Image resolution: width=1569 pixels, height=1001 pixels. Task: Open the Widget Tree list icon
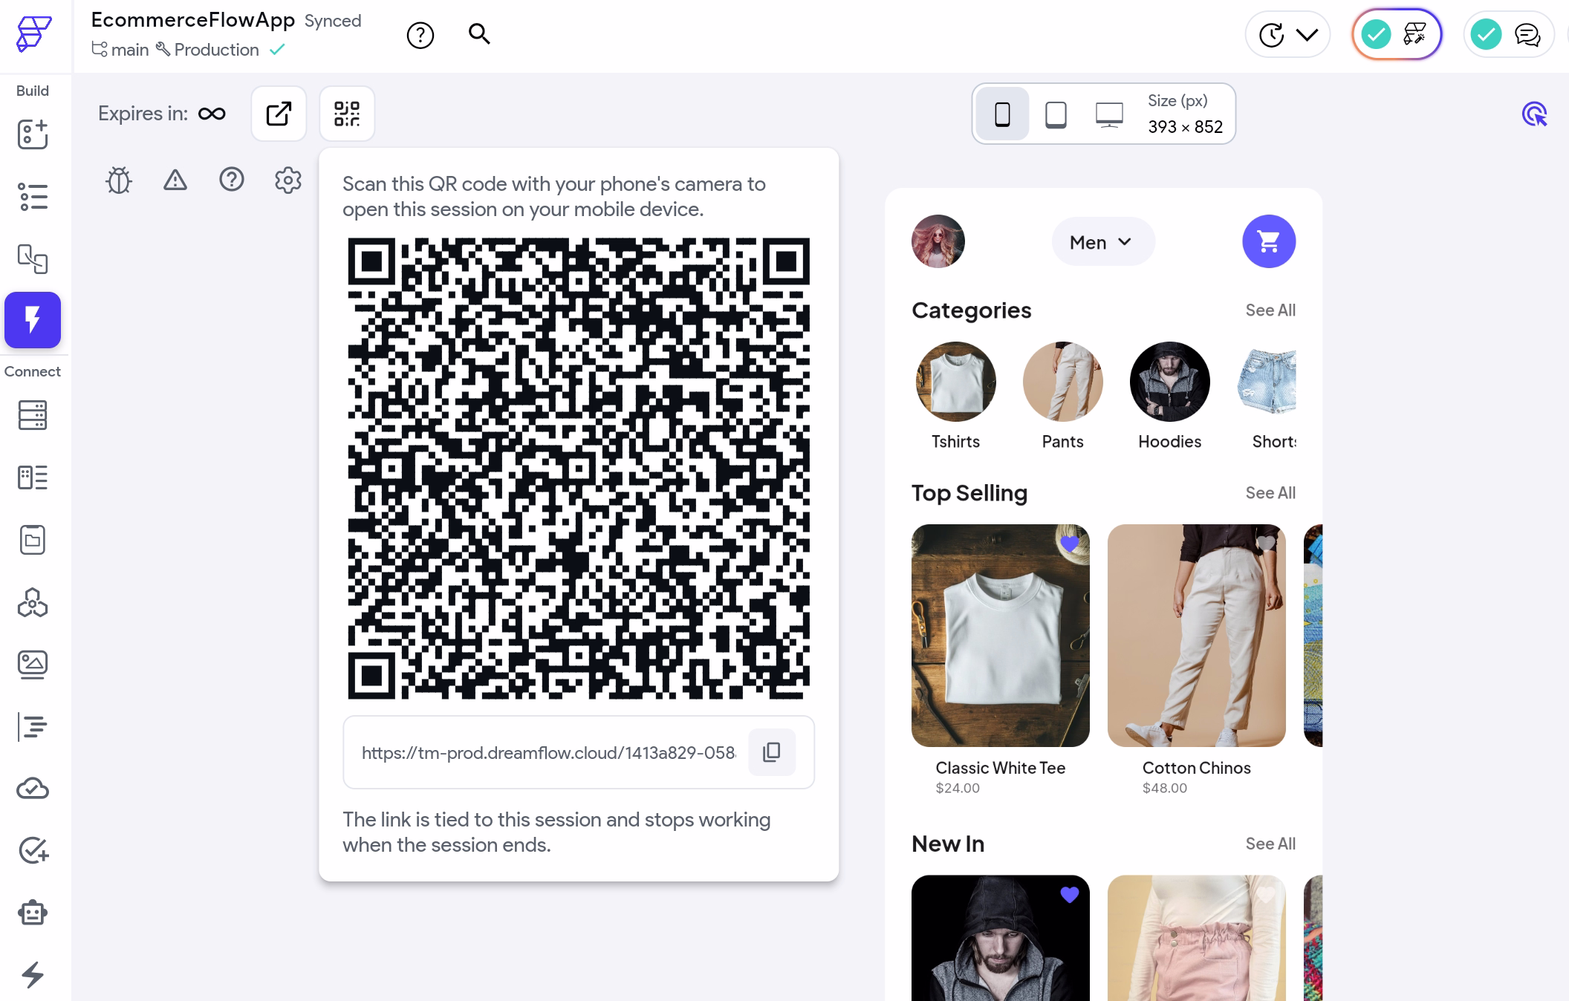tap(33, 197)
